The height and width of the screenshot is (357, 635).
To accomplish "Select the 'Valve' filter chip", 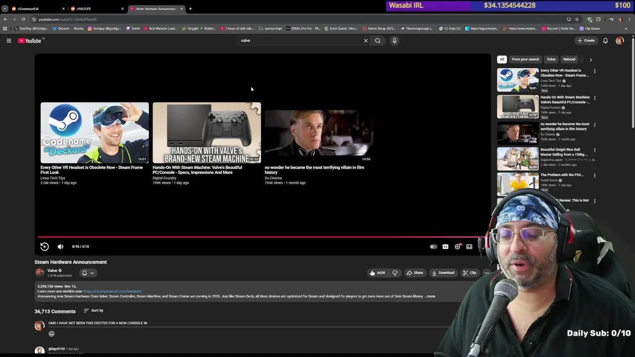I will (551, 59).
